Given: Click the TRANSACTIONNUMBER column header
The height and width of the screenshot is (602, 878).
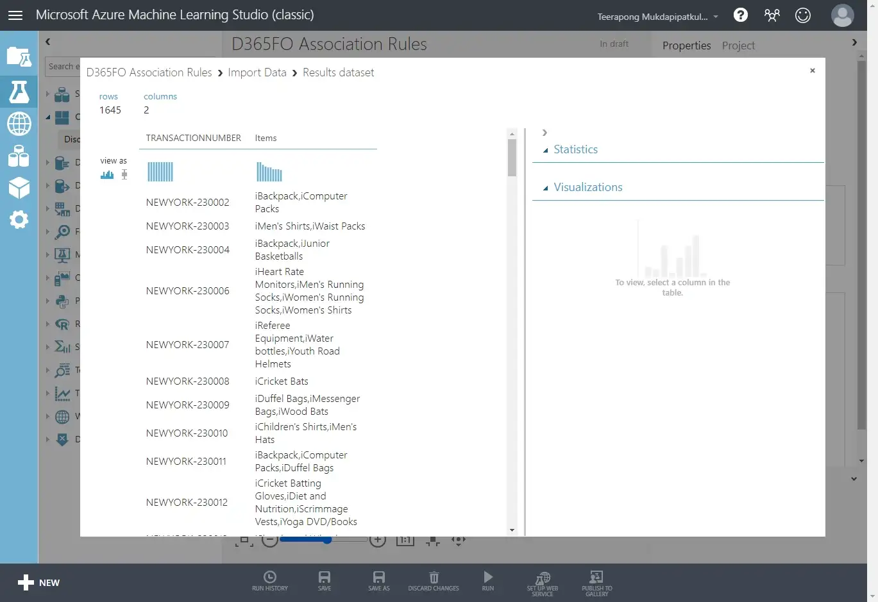Looking at the screenshot, I should (193, 138).
